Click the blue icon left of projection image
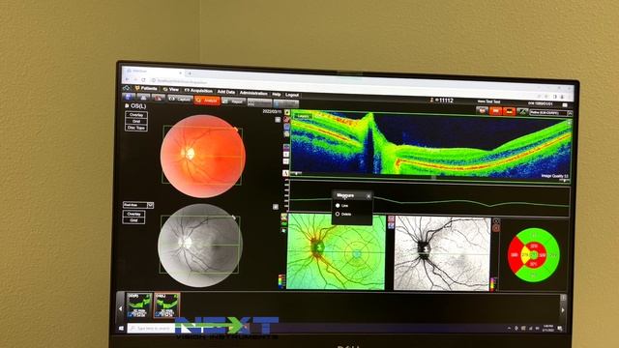This screenshot has width=619, height=348. pyautogui.click(x=391, y=225)
